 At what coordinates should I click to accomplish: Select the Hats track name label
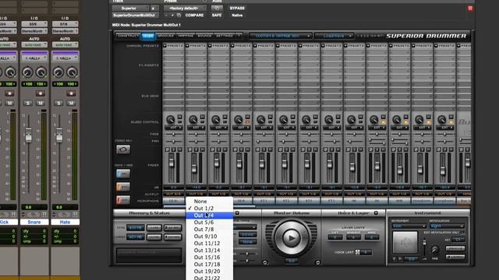65,222
